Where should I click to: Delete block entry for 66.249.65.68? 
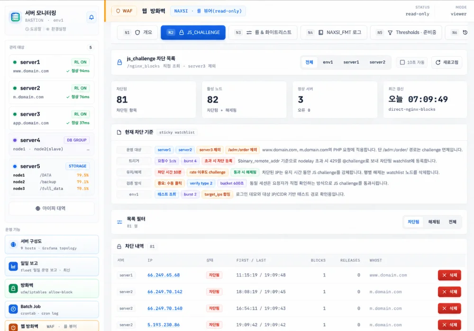pos(449,275)
